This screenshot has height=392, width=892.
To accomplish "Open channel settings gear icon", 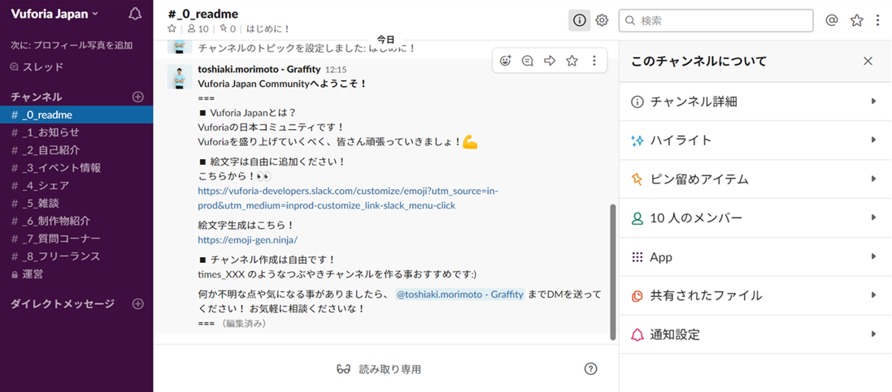I will coord(602,20).
